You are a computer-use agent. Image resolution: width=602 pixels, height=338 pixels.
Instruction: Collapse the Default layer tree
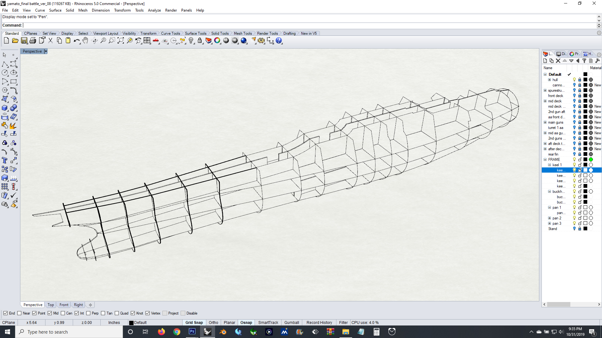pyautogui.click(x=545, y=74)
